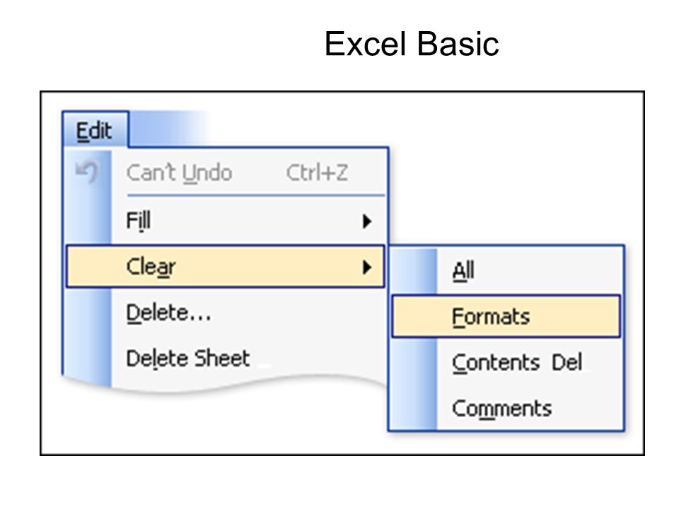This screenshot has width=679, height=509.
Task: Click the blue icon margin beside Fill
Action: tap(88, 221)
